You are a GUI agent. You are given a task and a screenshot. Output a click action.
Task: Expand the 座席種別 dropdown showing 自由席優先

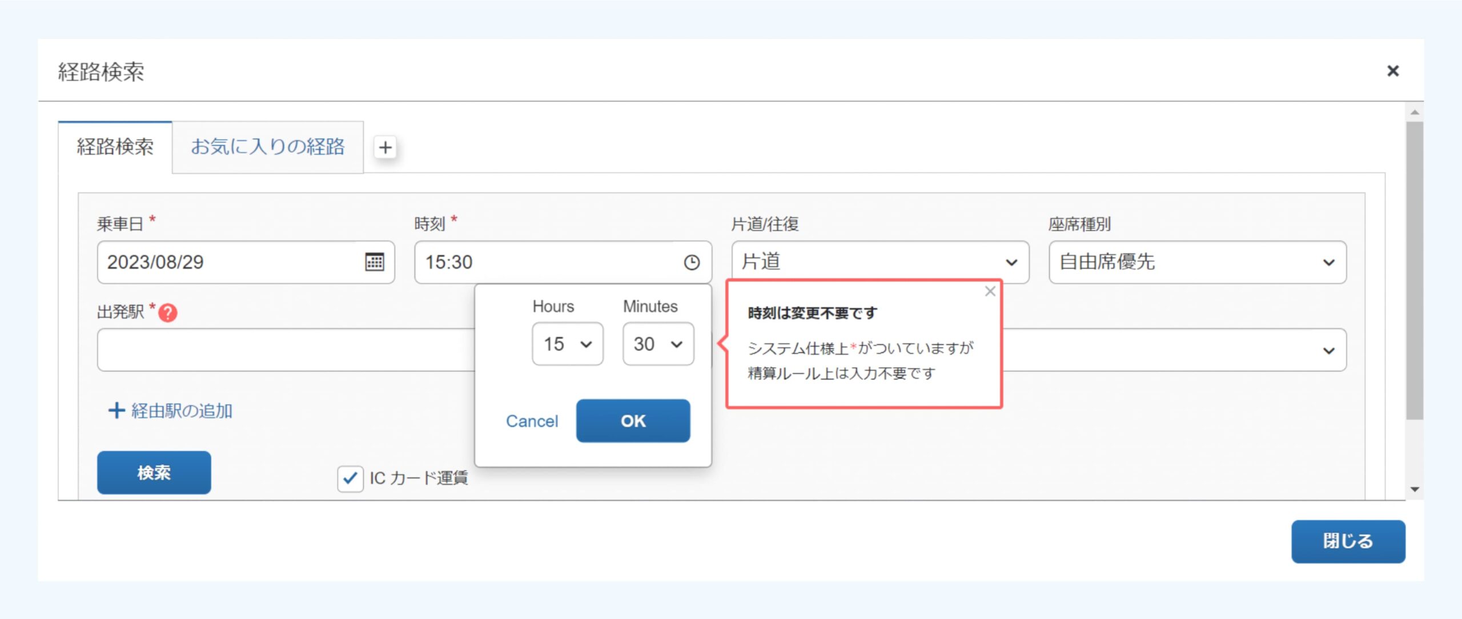pyautogui.click(x=1197, y=262)
